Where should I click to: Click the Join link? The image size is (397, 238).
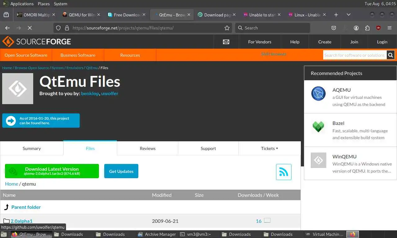click(354, 42)
